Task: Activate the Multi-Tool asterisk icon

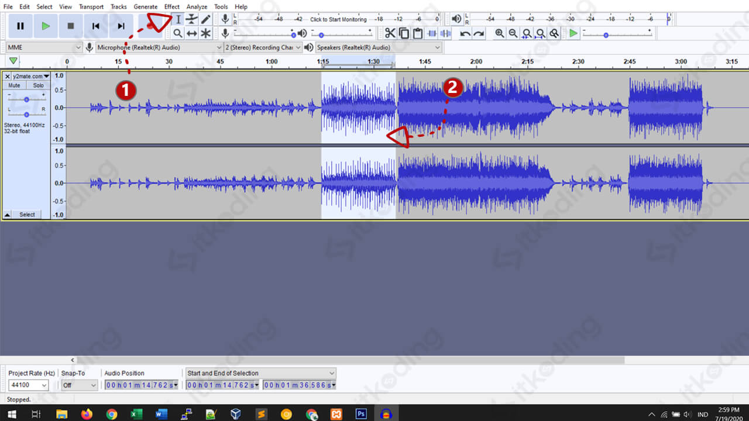Action: click(205, 33)
